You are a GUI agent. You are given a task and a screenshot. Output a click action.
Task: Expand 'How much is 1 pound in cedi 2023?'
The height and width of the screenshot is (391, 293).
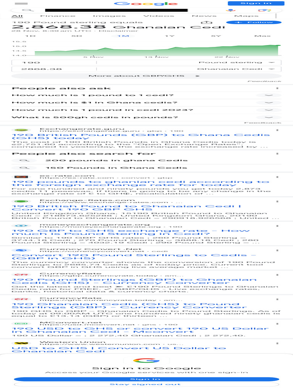click(x=146, y=110)
